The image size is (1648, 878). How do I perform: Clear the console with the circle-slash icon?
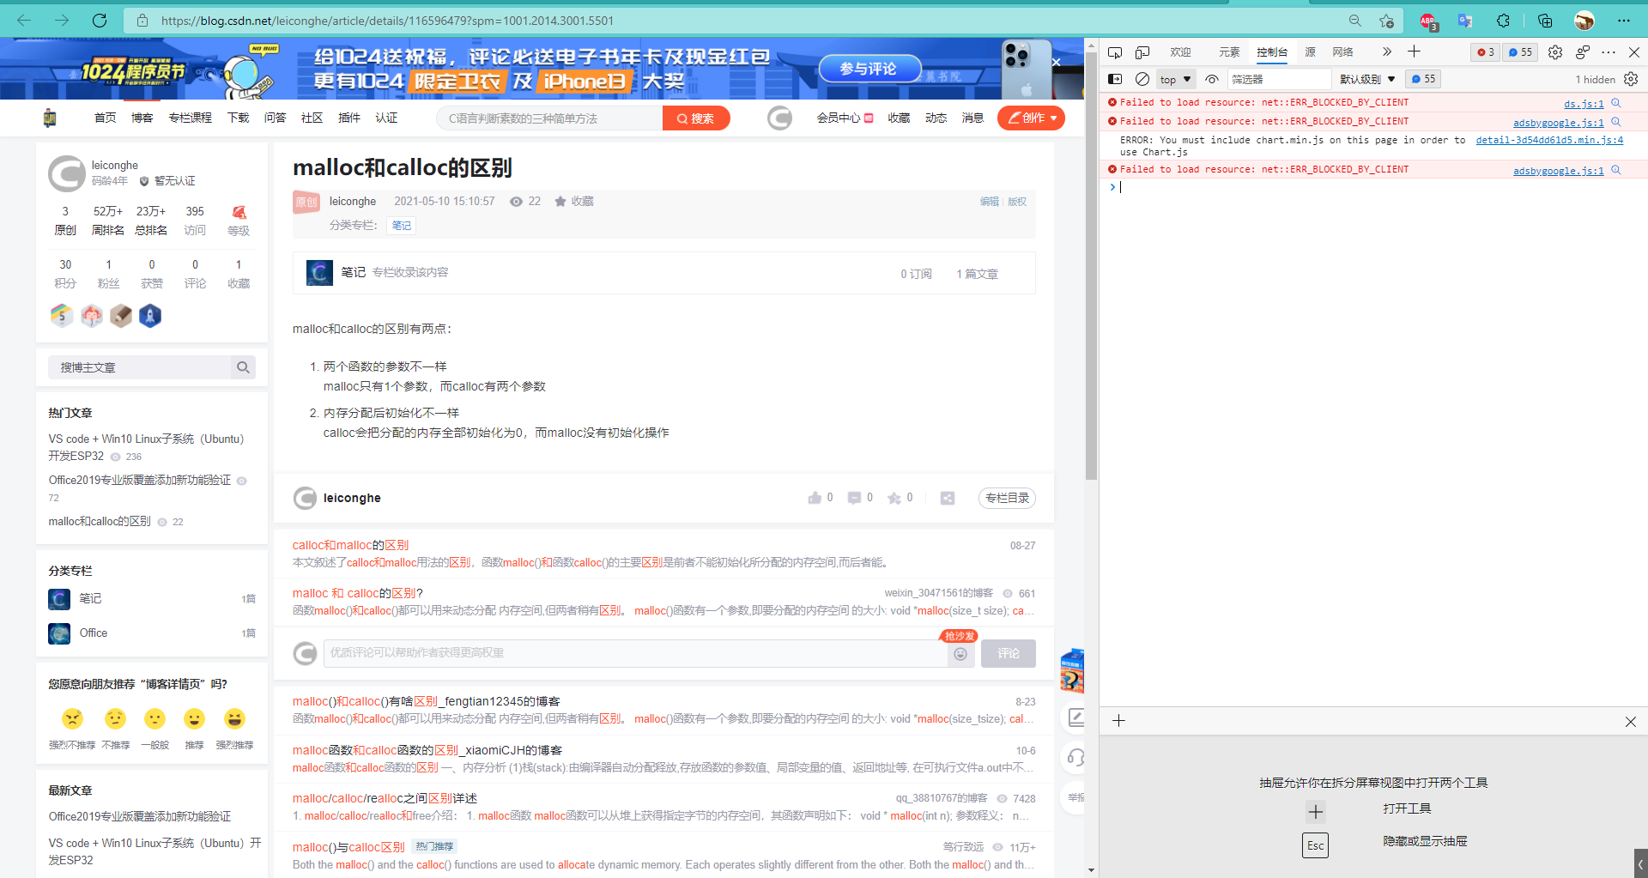pos(1142,79)
